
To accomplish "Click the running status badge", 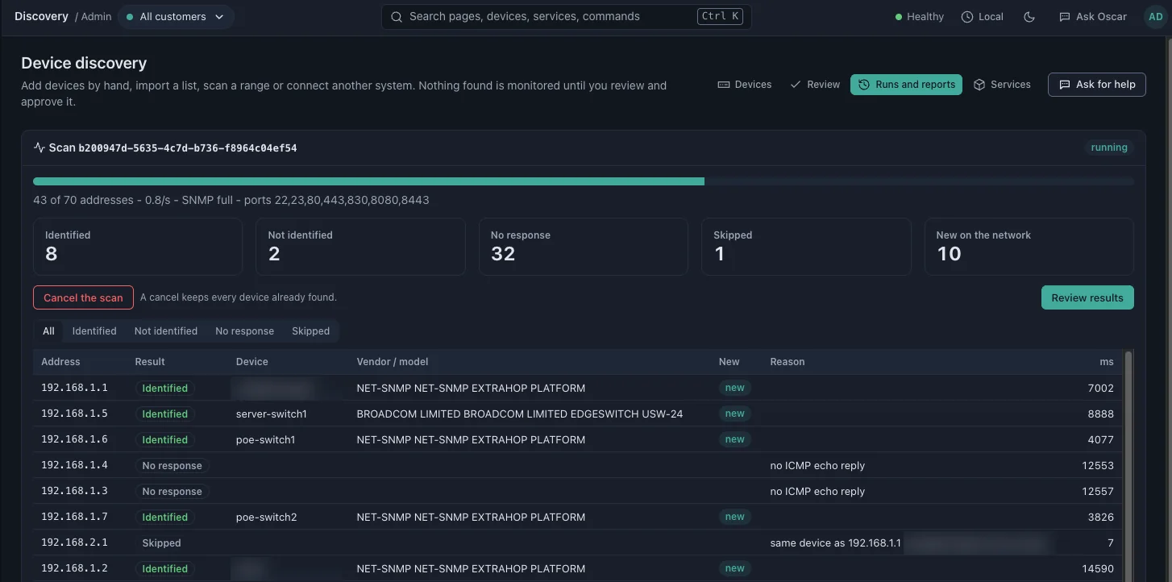I will pyautogui.click(x=1109, y=148).
